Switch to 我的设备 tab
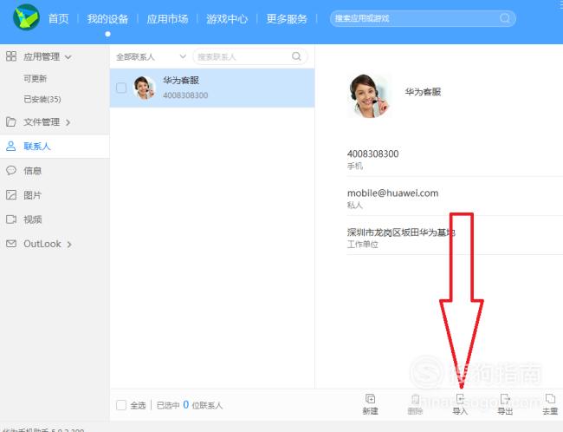Screen dimensions: 563x432 (107, 19)
